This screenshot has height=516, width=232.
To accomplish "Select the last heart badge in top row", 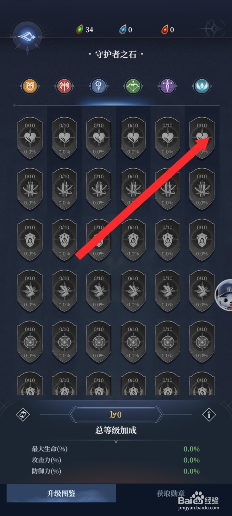I will (x=202, y=138).
